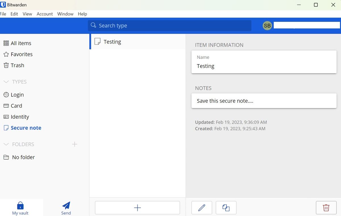Screen dimensions: 341x216
Task: Click the pencil edit icon
Action: pyautogui.click(x=202, y=208)
